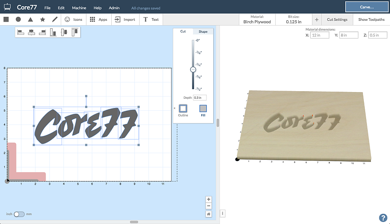Zoom in on the canvas
This screenshot has width=390, height=224.
click(x=208, y=199)
